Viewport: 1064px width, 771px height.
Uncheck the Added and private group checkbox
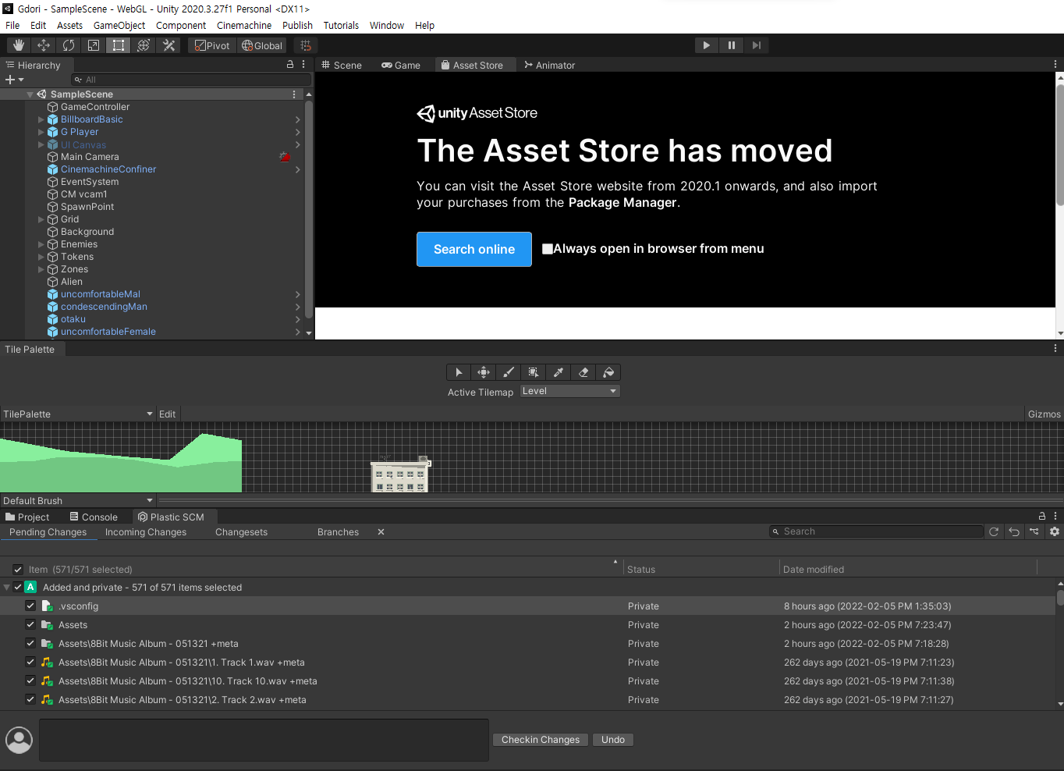[18, 587]
